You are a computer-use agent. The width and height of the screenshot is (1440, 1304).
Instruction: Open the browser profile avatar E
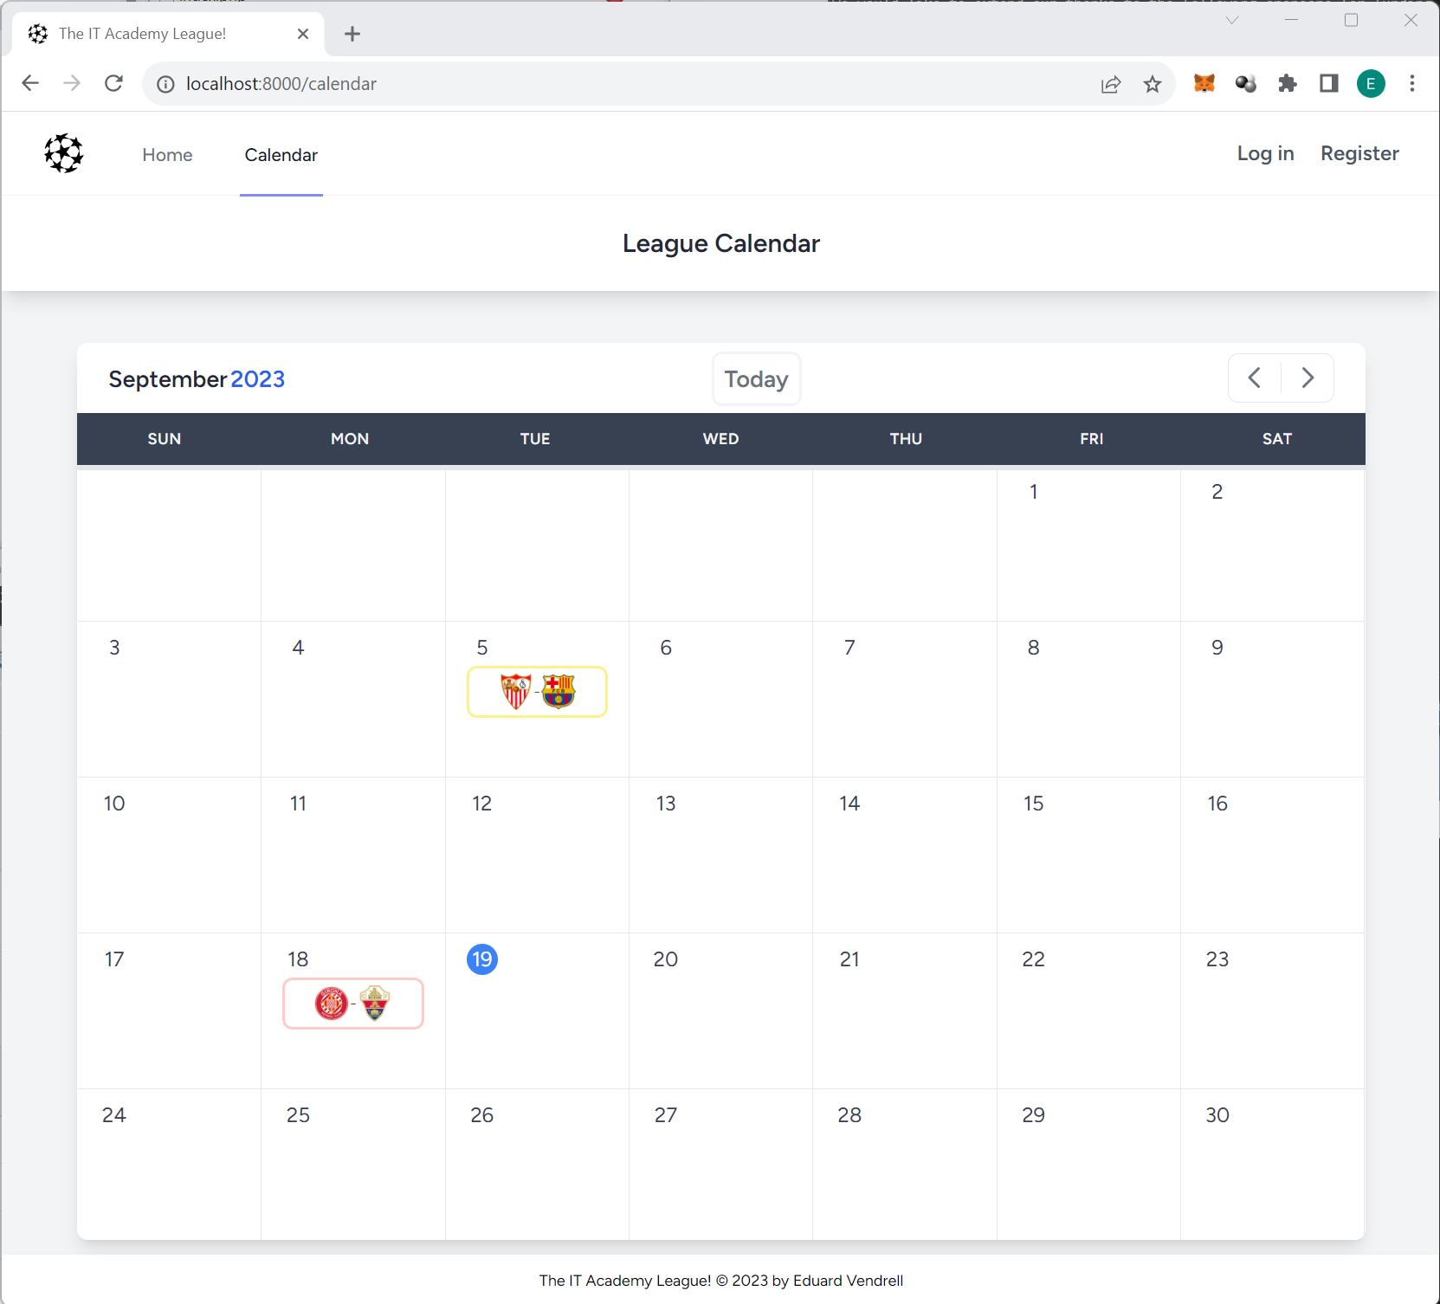point(1371,83)
